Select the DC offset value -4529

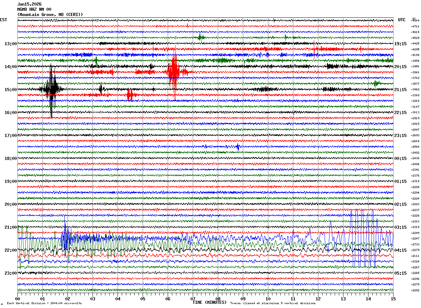click(415, 38)
